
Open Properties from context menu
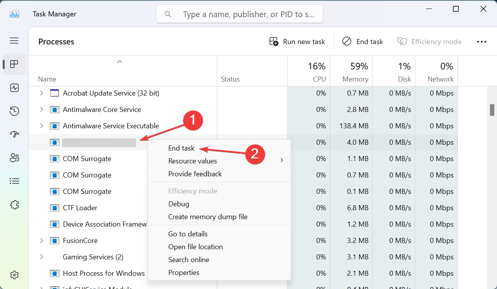183,273
